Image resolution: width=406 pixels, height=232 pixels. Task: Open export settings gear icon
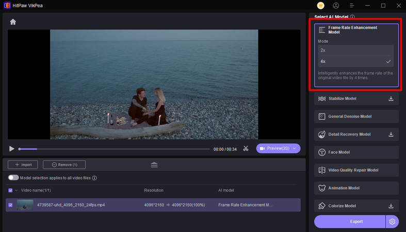[392, 221]
